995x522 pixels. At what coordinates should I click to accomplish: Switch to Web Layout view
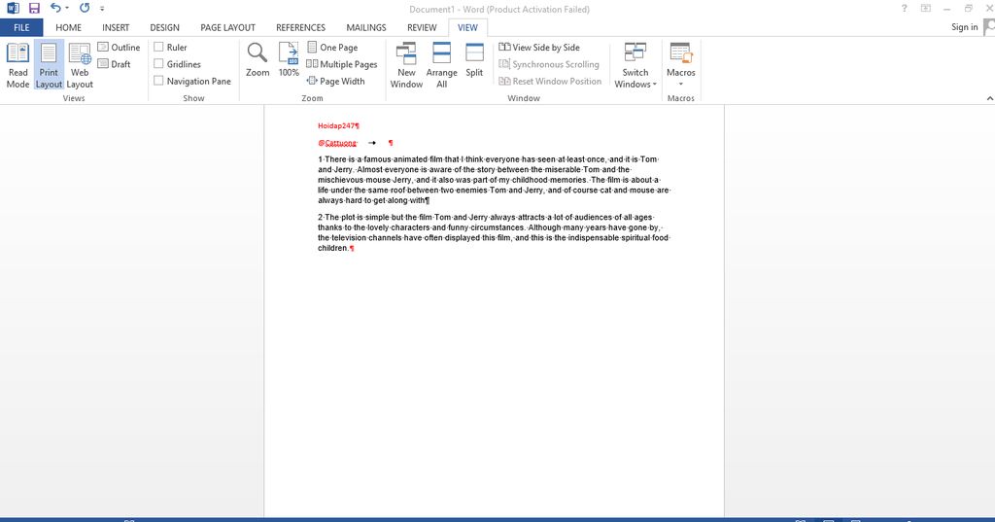[80, 65]
